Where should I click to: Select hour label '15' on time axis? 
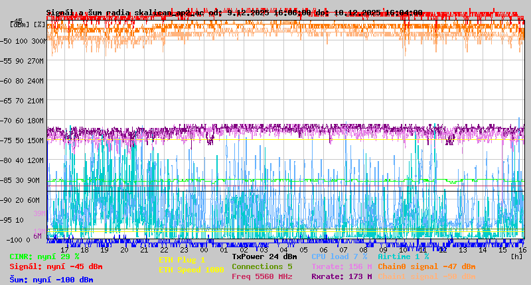(502, 250)
